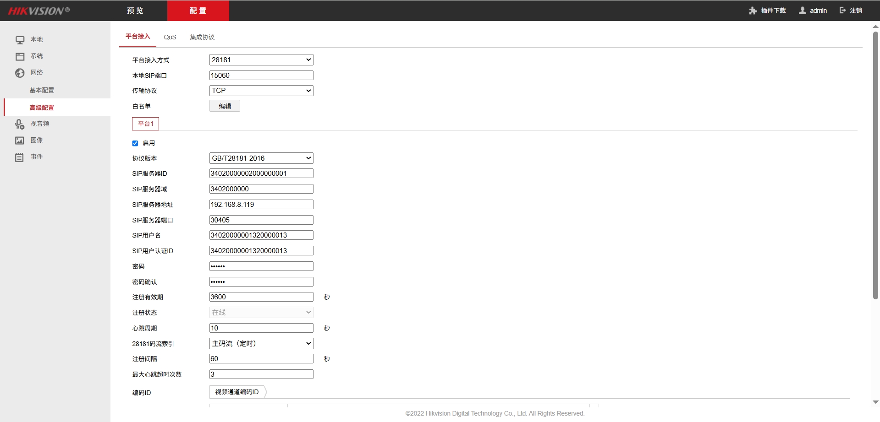Click the Local (本地) monitor icon
The width and height of the screenshot is (880, 422).
[20, 40]
